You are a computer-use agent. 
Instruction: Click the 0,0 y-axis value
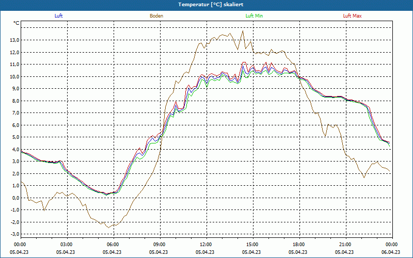pyautogui.click(x=16, y=198)
